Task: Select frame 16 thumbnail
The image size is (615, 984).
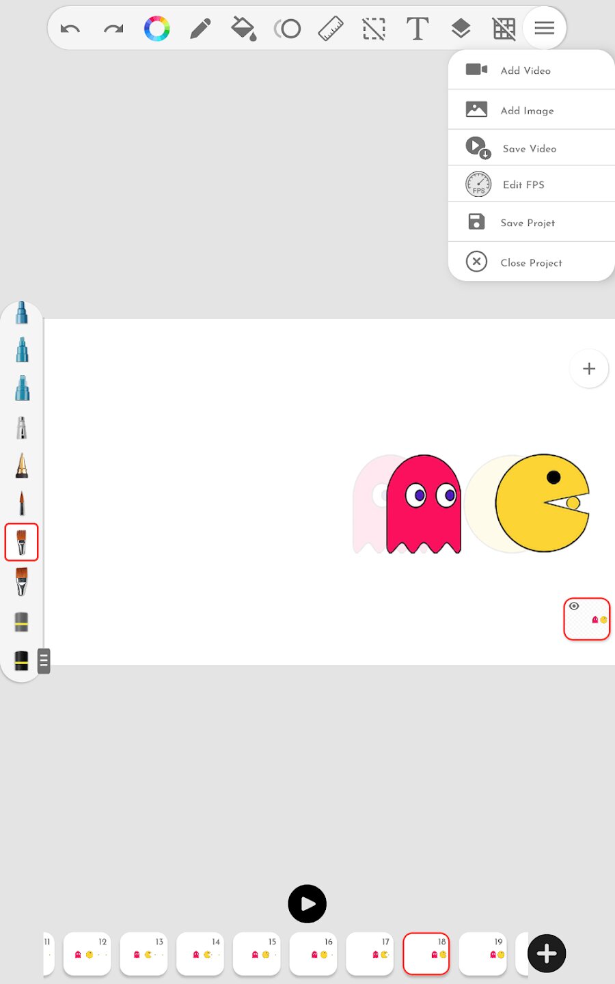Action: coord(314,953)
